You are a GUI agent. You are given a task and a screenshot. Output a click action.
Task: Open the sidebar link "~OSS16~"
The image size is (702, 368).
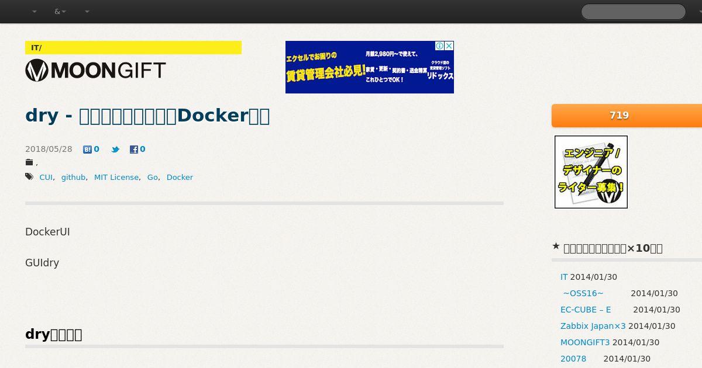pos(583,293)
